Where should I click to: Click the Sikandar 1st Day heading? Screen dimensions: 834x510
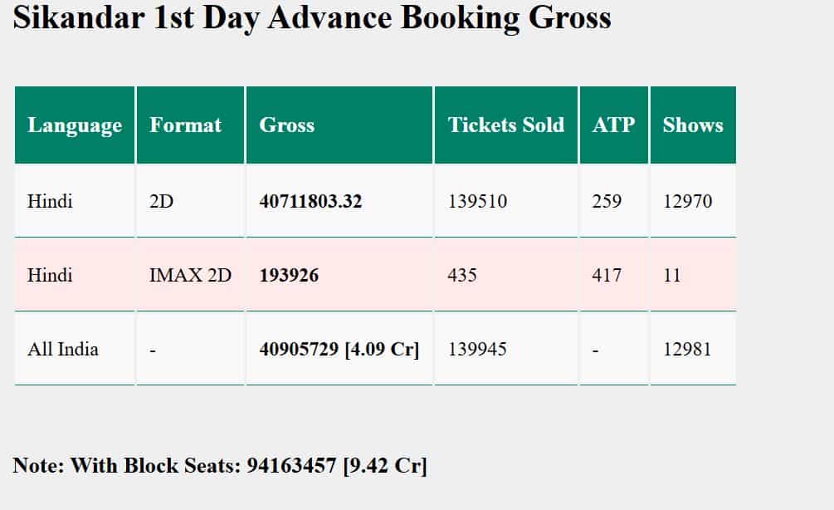click(x=312, y=17)
